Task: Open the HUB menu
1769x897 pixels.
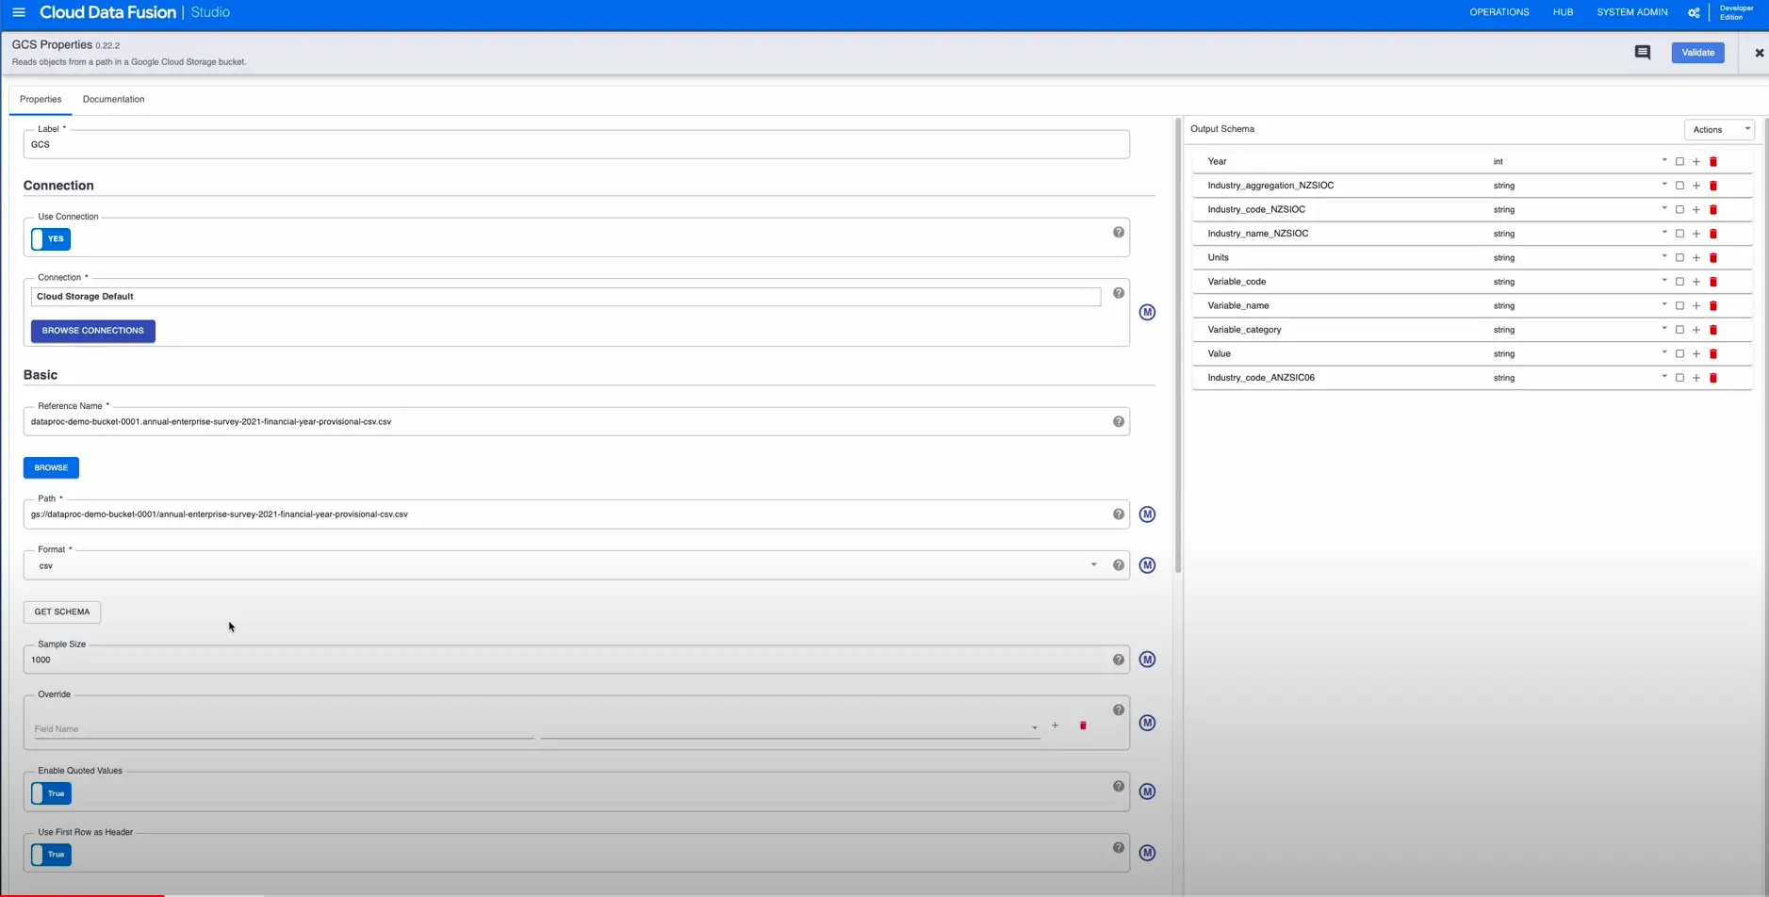Action: pyautogui.click(x=1563, y=12)
